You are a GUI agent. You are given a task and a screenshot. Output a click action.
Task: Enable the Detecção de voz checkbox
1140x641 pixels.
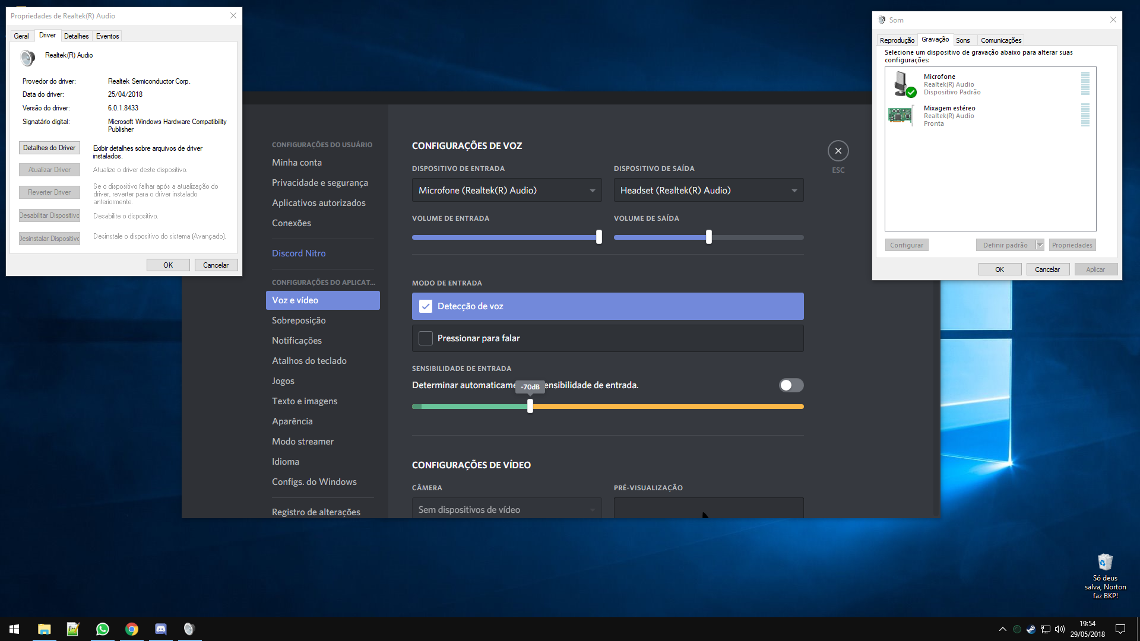coord(426,306)
